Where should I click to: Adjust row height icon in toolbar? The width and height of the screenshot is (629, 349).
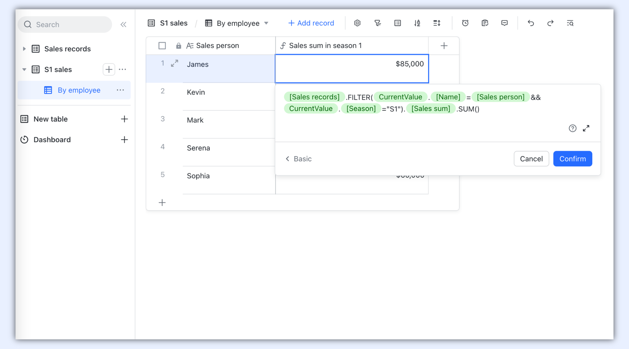click(437, 23)
